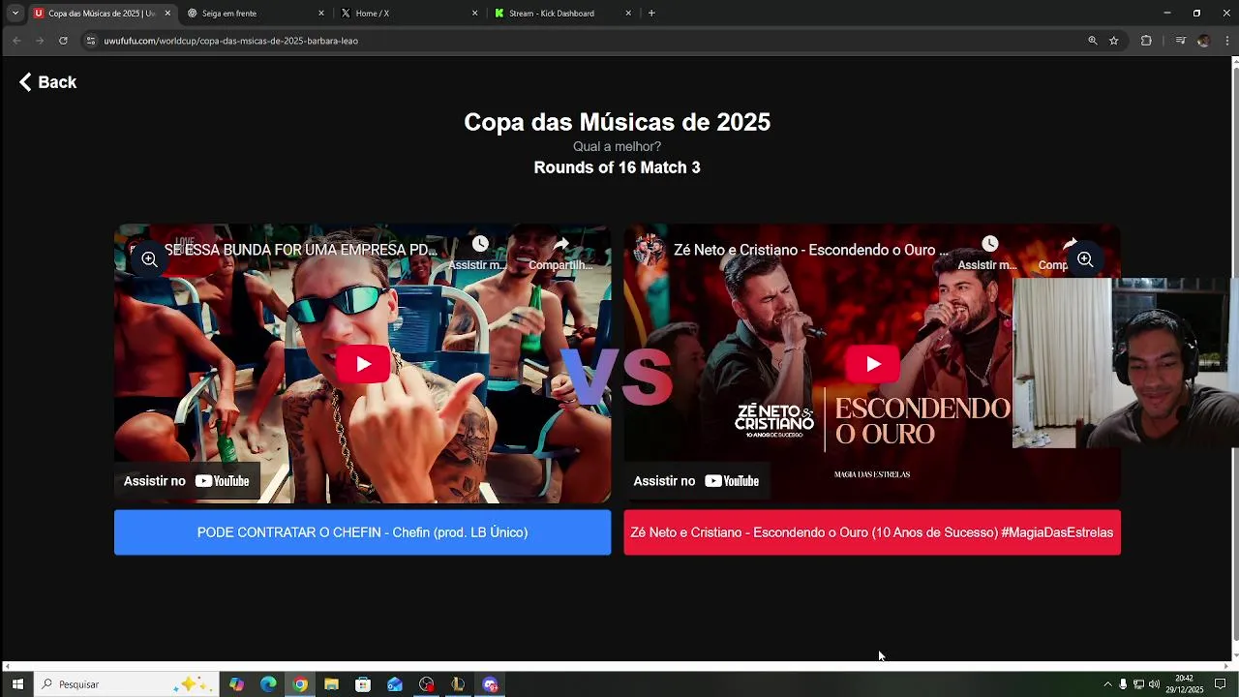Open the Windows Start menu
This screenshot has height=697, width=1239.
(x=17, y=684)
